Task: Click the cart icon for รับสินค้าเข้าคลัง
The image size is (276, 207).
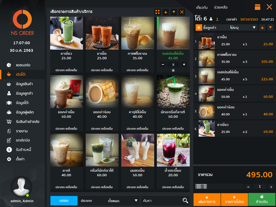Action: [9, 122]
